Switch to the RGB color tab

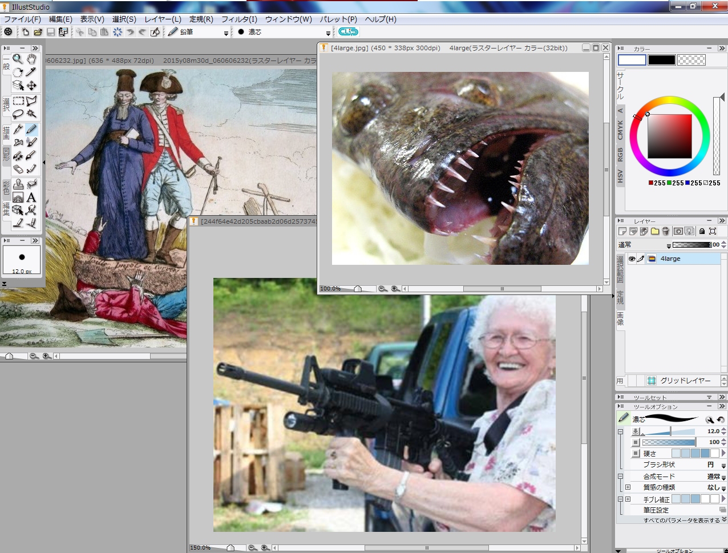click(620, 154)
